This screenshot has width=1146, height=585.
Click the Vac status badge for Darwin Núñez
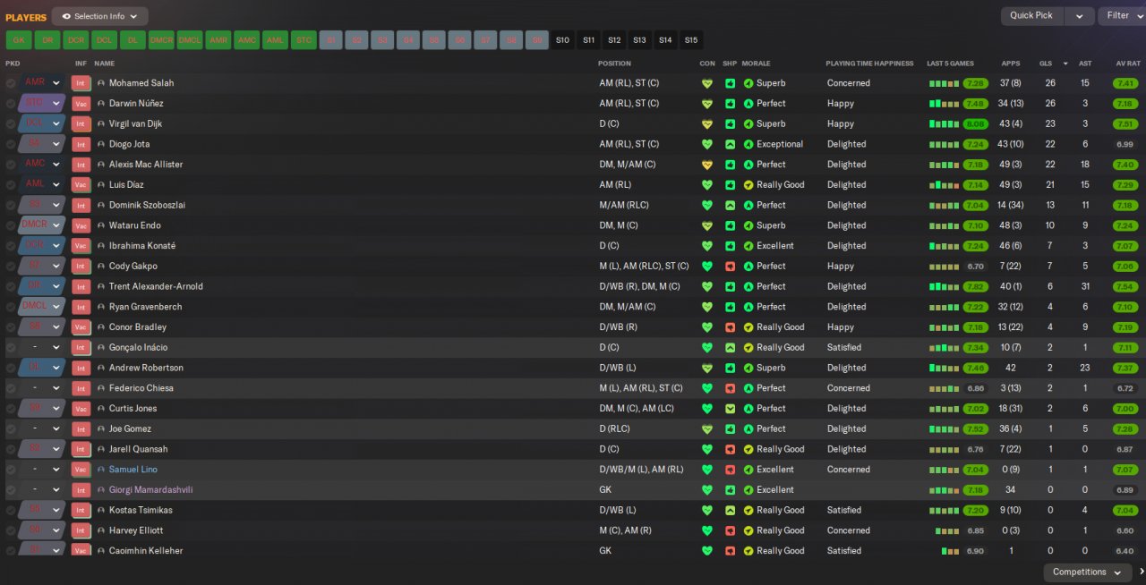(81, 104)
